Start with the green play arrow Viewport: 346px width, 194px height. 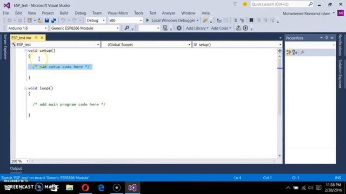pyautogui.click(x=148, y=20)
